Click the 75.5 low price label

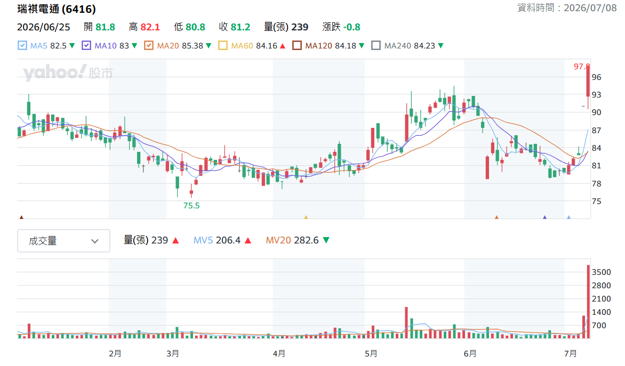click(191, 206)
